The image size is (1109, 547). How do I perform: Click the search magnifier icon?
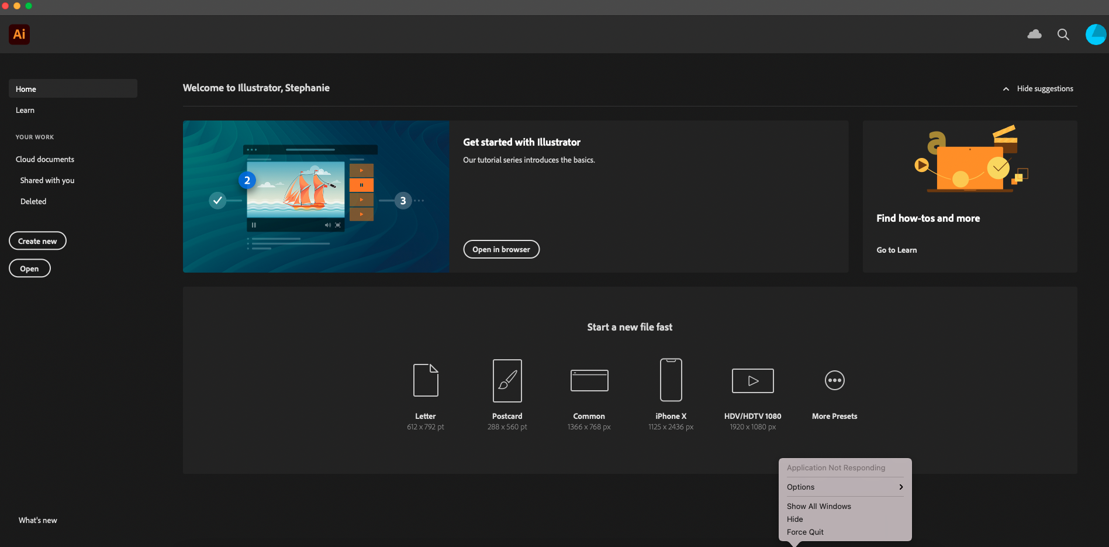tap(1063, 35)
